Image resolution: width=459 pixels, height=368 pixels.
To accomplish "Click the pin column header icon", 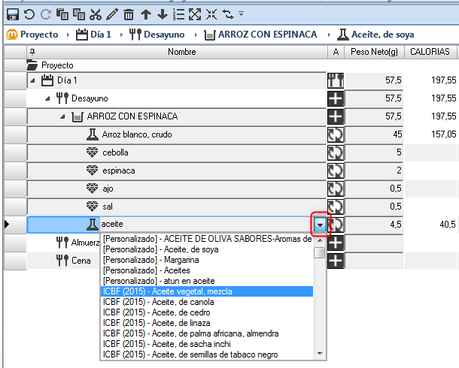I will (32, 52).
